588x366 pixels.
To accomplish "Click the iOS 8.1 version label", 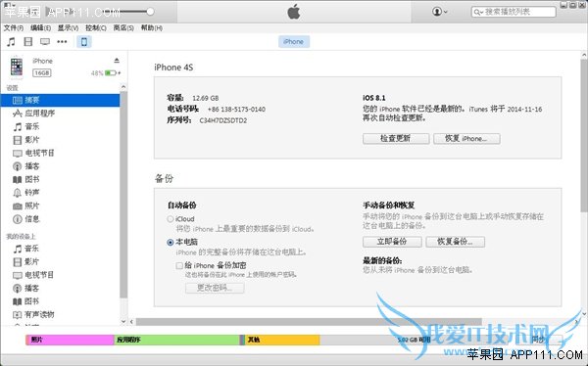I will pos(374,98).
